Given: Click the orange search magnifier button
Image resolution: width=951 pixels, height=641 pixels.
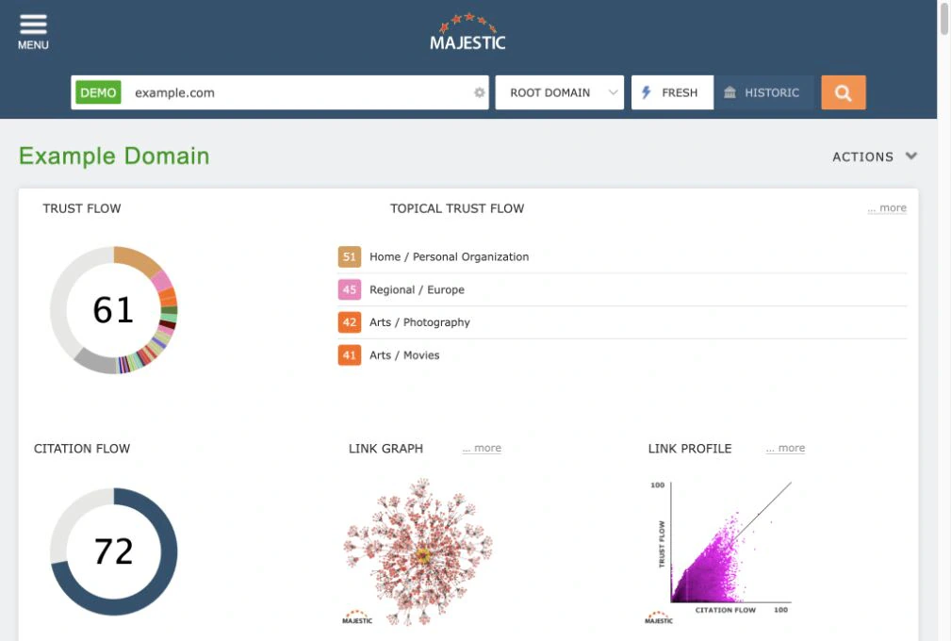Looking at the screenshot, I should point(843,92).
